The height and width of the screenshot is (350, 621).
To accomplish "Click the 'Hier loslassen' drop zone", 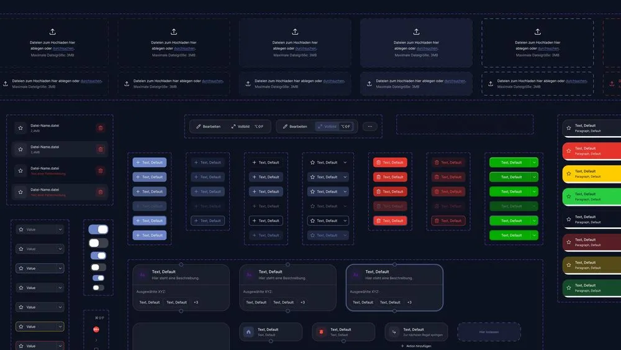I will (489, 332).
